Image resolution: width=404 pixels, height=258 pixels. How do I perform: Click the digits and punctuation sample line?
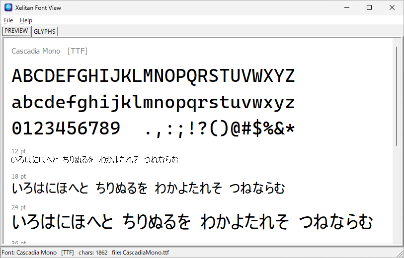(x=154, y=129)
